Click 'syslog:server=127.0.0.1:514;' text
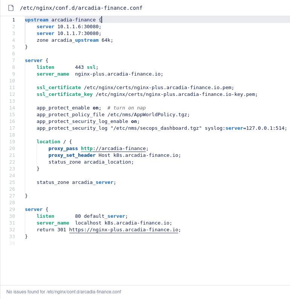 coord(246,128)
